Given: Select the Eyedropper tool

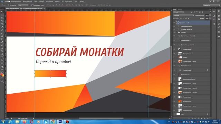Looking at the screenshot, I should tap(2, 27).
